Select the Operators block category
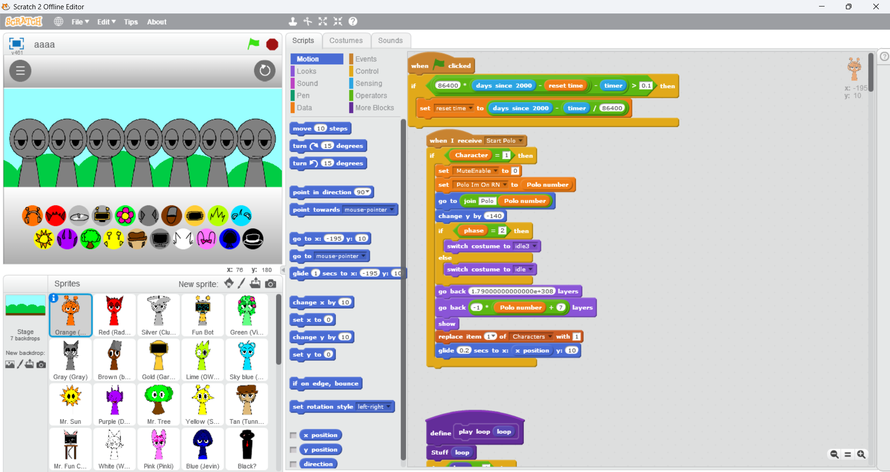Image resolution: width=890 pixels, height=472 pixels. [375, 96]
